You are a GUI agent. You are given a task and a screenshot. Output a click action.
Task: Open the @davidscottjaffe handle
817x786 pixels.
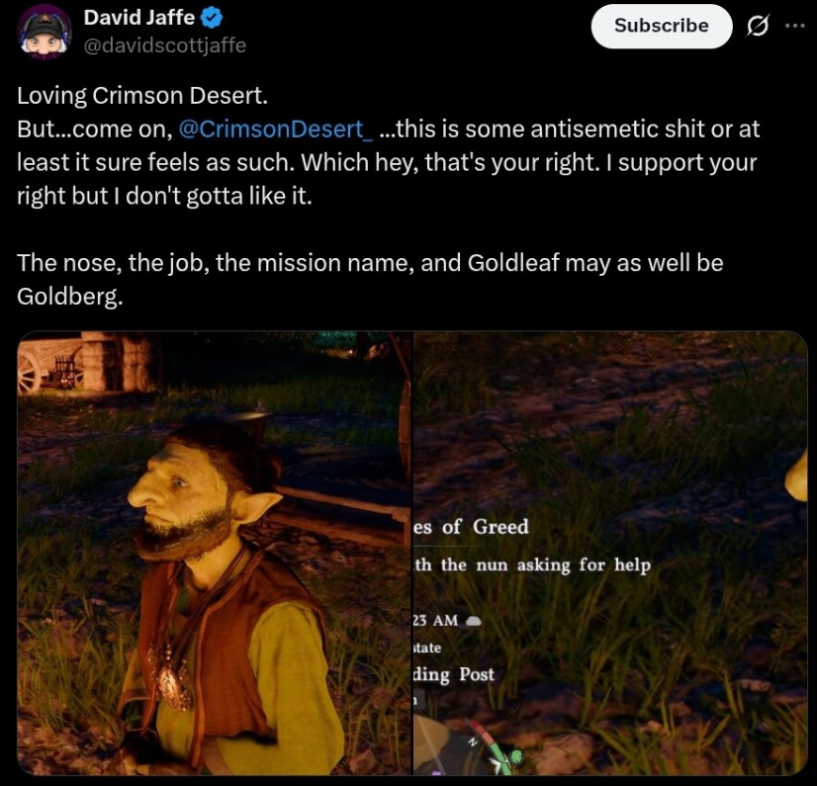pos(165,45)
